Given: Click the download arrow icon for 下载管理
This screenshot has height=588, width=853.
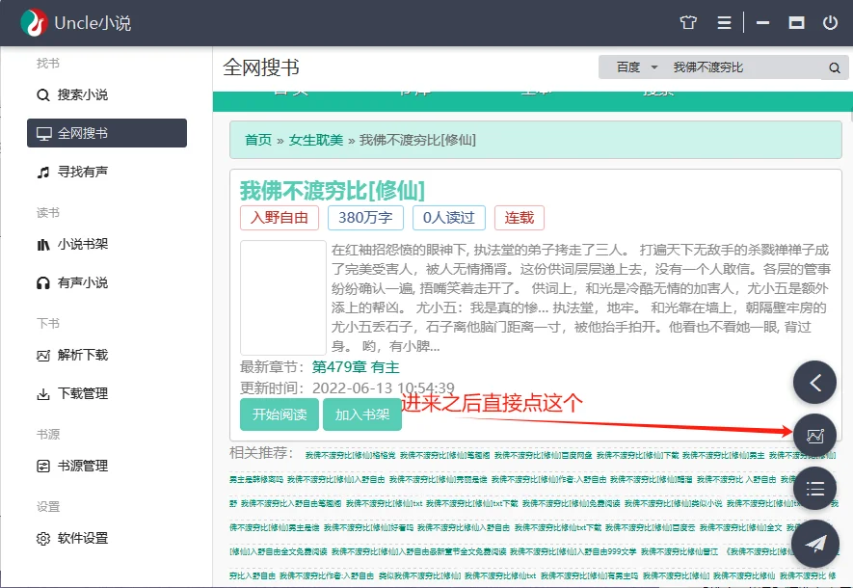Looking at the screenshot, I should [43, 392].
